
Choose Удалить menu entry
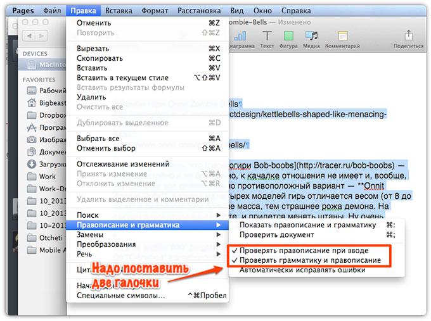pos(148,98)
